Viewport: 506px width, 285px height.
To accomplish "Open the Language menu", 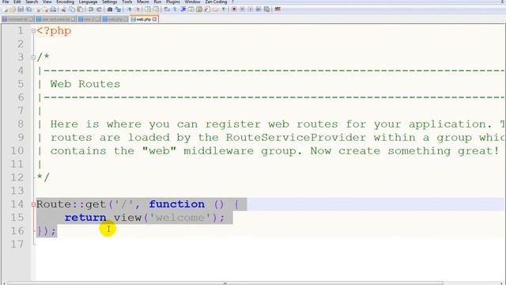I will 88,2.
